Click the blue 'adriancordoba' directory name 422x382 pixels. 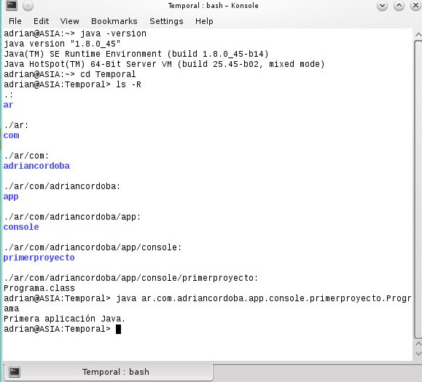36,166
